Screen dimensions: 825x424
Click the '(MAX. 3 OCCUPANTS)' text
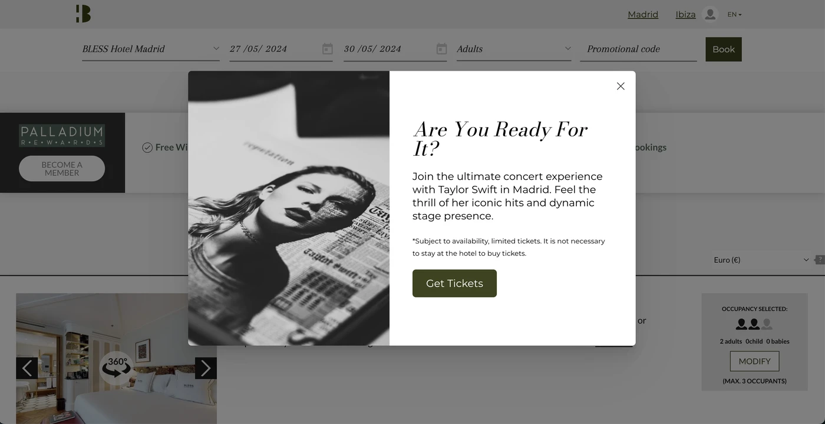[x=754, y=381]
